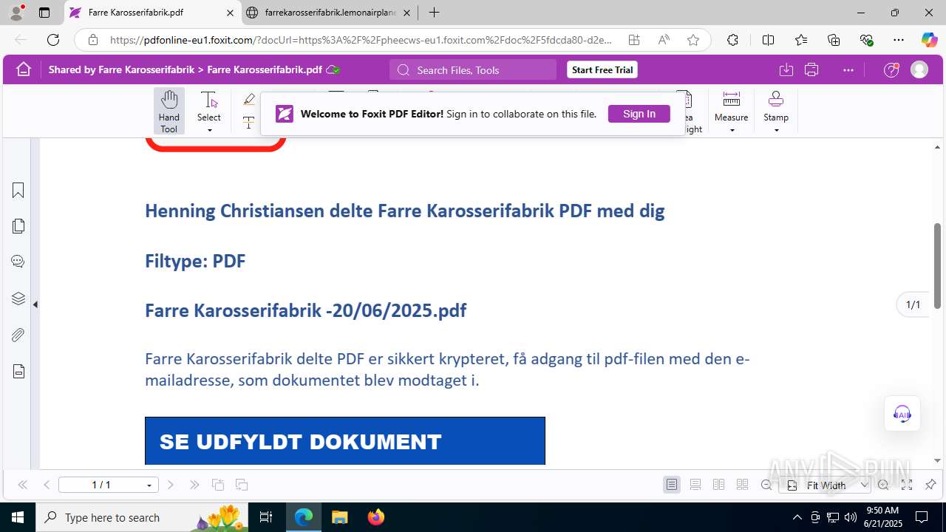Image resolution: width=946 pixels, height=532 pixels.
Task: Zoom in on the document
Action: point(883,485)
